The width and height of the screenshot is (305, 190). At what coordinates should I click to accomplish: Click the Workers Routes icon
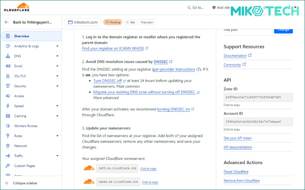8,126
